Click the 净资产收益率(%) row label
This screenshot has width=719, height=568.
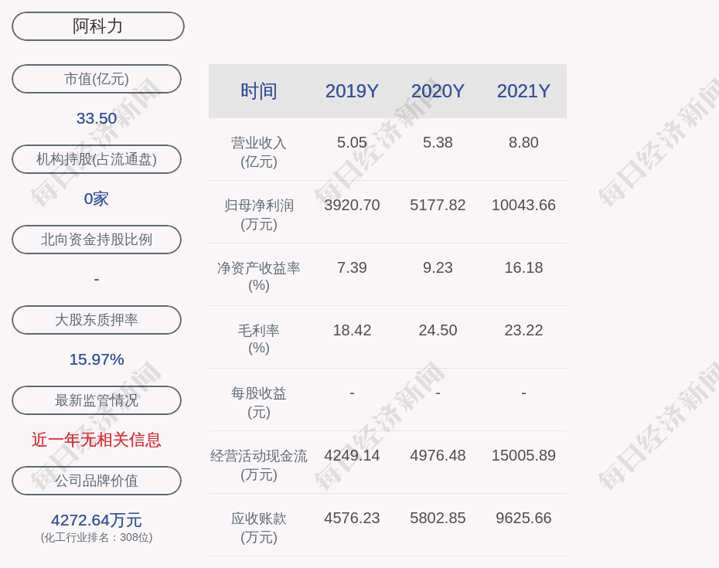(259, 277)
